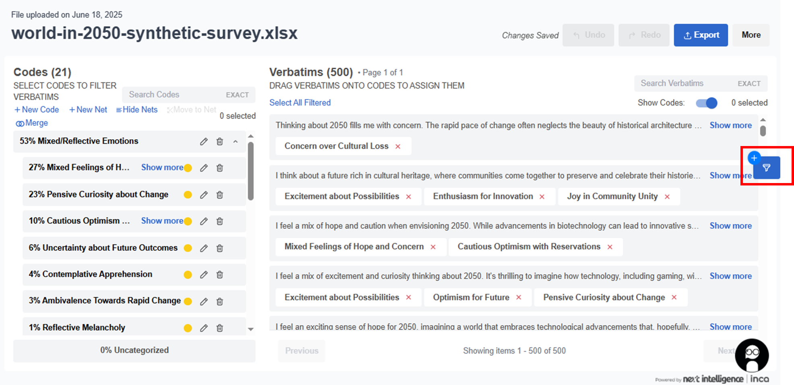Show more of the first verbatim
This screenshot has height=385, width=794.
click(x=730, y=126)
